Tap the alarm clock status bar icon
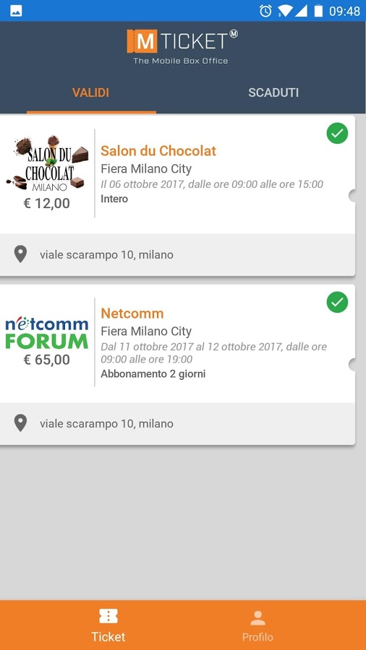 [265, 11]
